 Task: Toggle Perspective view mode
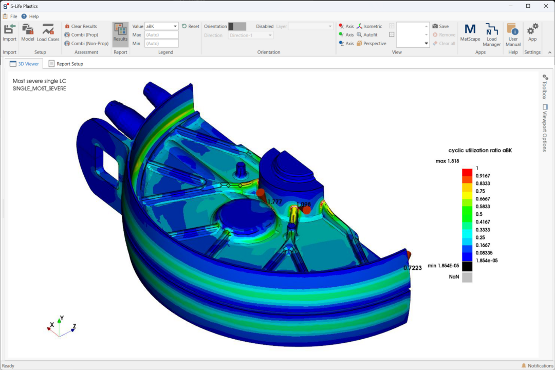coord(372,43)
